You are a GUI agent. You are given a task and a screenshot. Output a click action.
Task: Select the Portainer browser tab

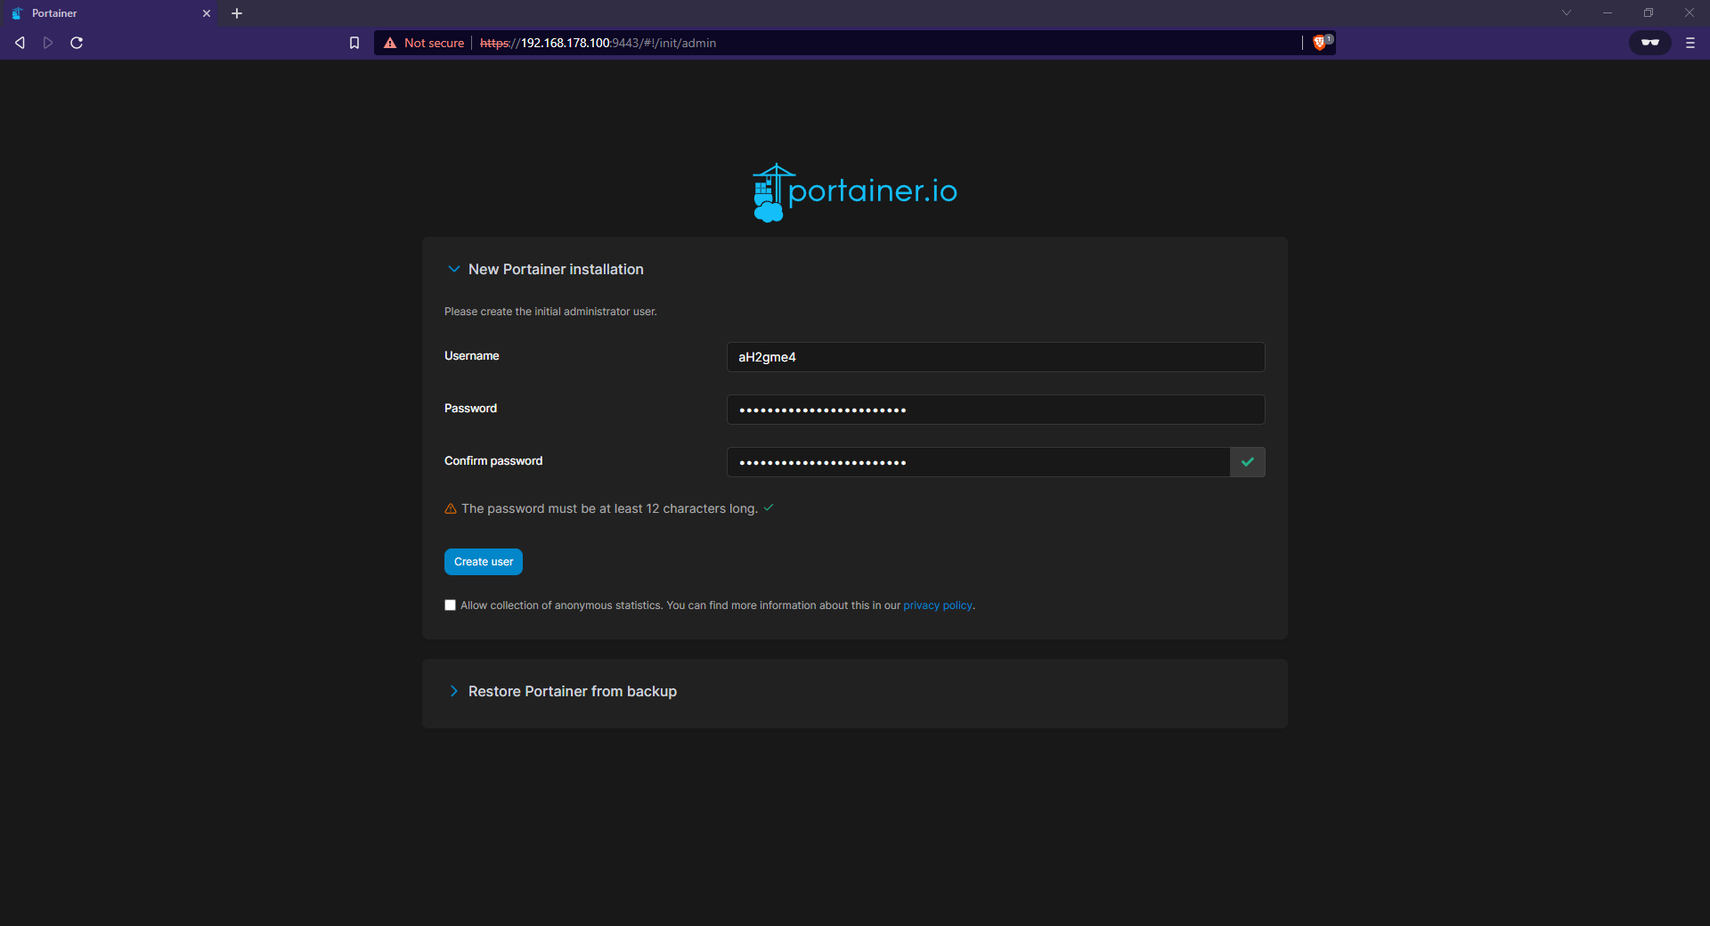[98, 12]
